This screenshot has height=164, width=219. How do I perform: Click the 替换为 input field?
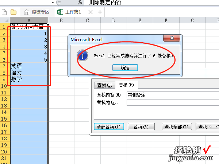tap(173, 102)
